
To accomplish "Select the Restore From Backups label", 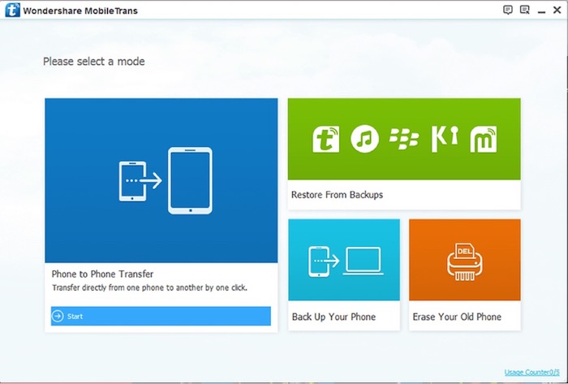I will click(337, 195).
